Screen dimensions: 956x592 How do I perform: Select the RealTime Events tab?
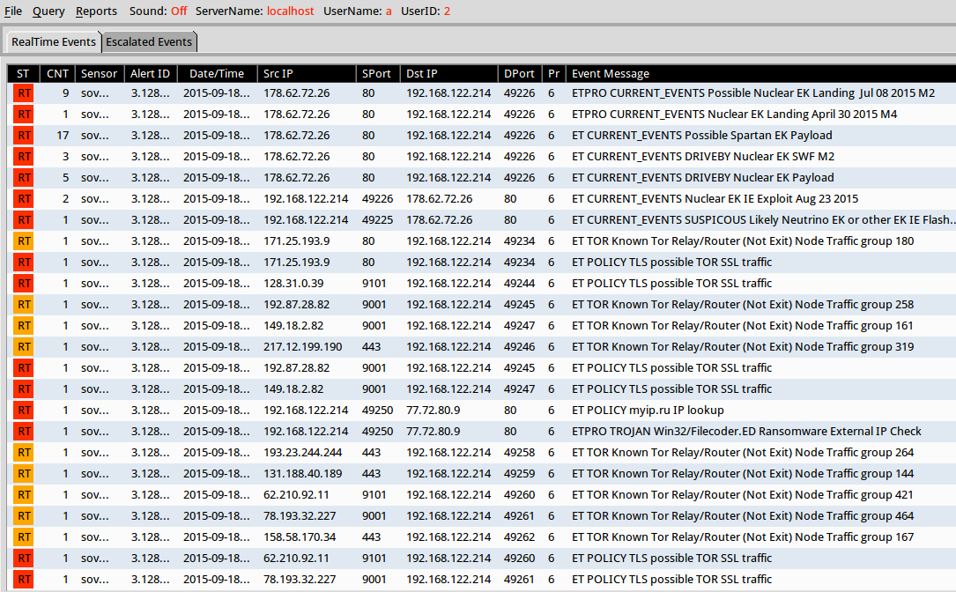pyautogui.click(x=54, y=42)
